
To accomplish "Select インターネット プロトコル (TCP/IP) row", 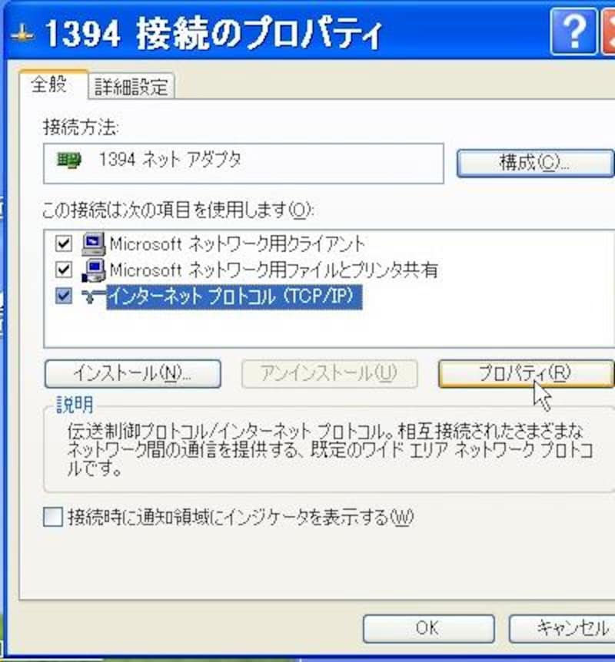I will [x=234, y=296].
